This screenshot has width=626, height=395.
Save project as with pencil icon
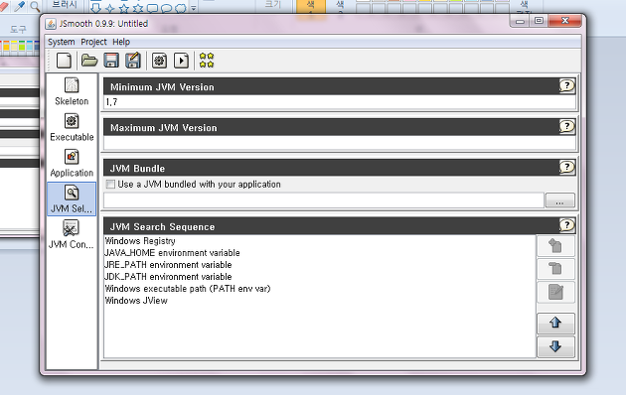[x=133, y=61]
